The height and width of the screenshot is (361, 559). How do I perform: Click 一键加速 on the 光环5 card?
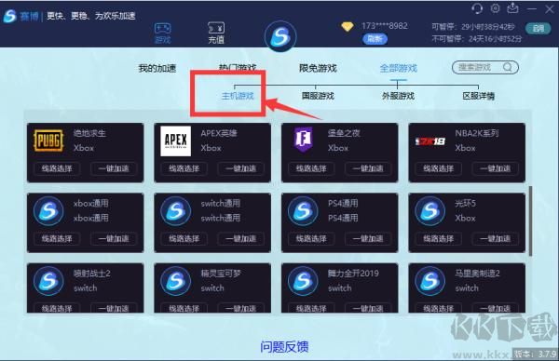tap(496, 238)
